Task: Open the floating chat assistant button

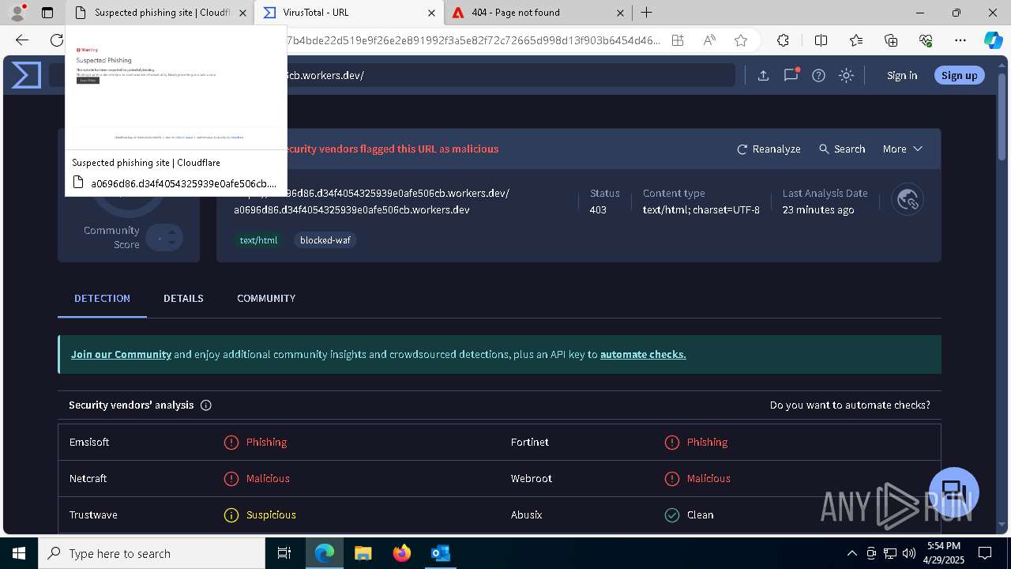Action: pyautogui.click(x=954, y=492)
